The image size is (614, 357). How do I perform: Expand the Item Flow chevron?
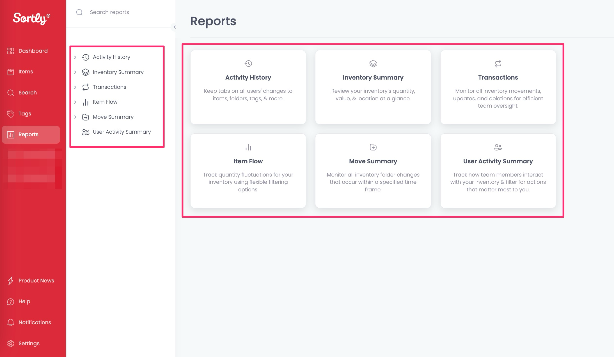click(x=75, y=102)
